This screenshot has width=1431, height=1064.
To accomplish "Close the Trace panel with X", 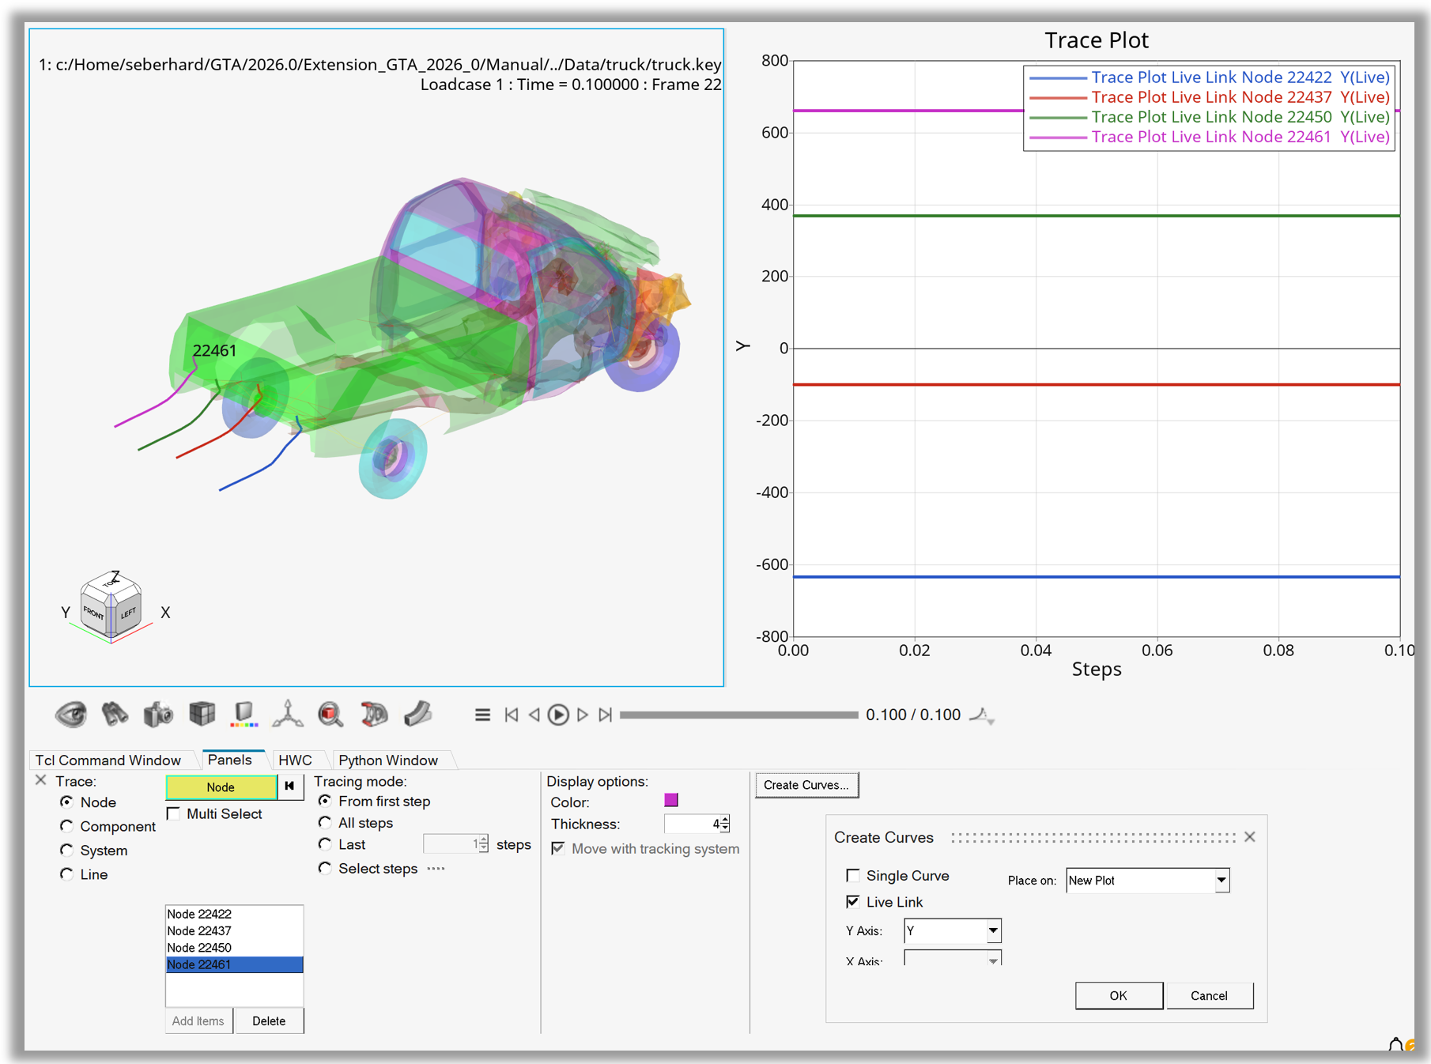I will tap(41, 780).
